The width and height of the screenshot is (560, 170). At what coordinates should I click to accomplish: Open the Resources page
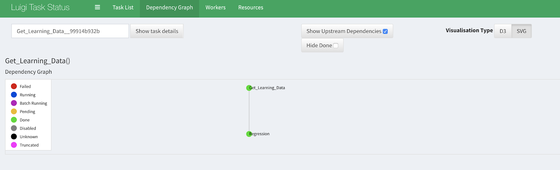(251, 7)
